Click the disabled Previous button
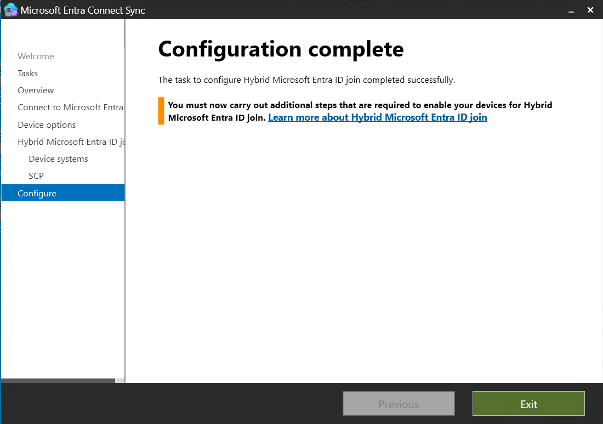Viewport: 603px width, 424px height. pos(399,403)
